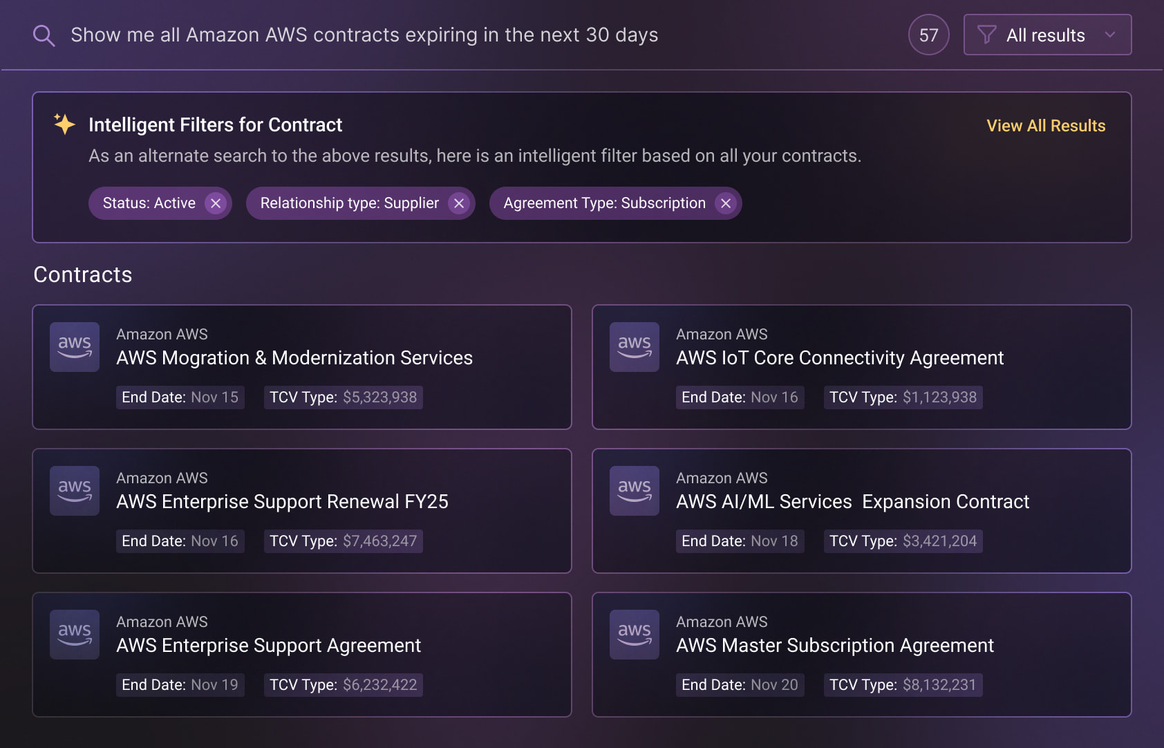Click the 57 results count badge

(928, 35)
